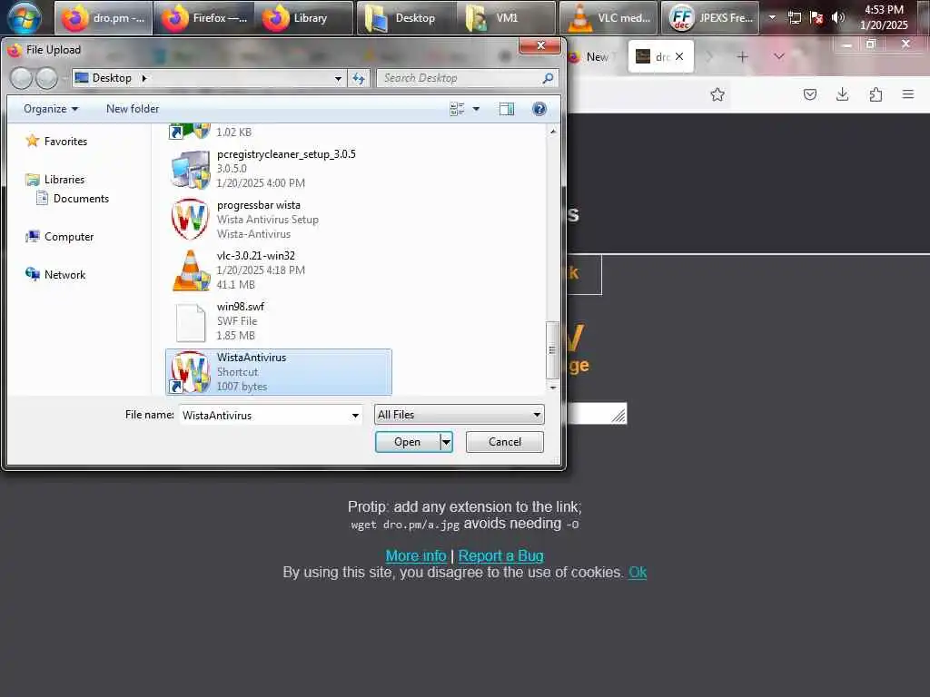Open VM1 folder taskbar button
Viewport: 930px width, 697px height.
tap(507, 18)
